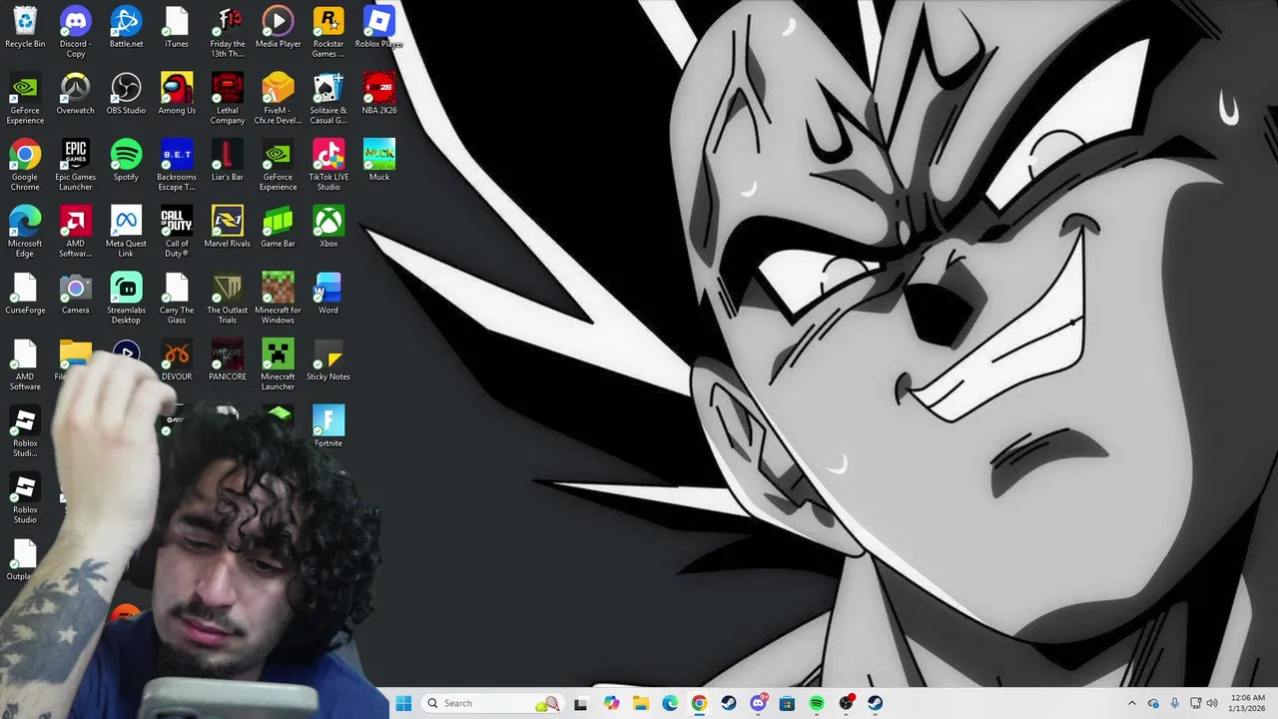Open the clock showing 12:06 AM
Screen dimensions: 1278x719
(x=1248, y=703)
